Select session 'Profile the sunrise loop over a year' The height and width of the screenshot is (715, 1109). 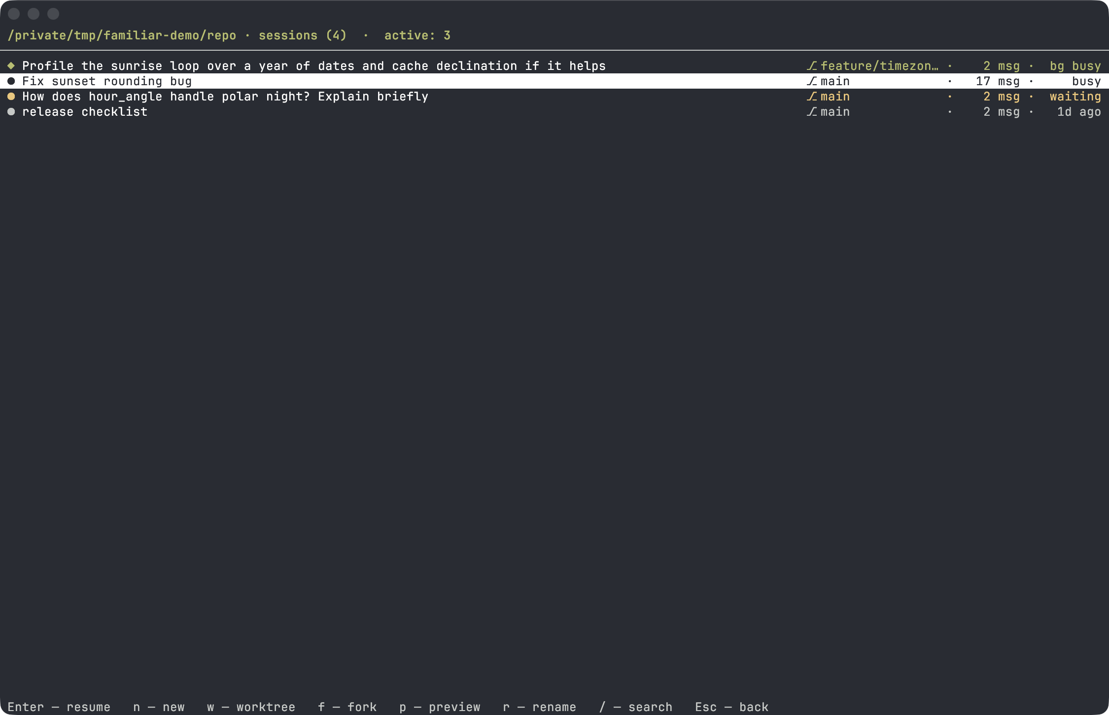click(554, 66)
